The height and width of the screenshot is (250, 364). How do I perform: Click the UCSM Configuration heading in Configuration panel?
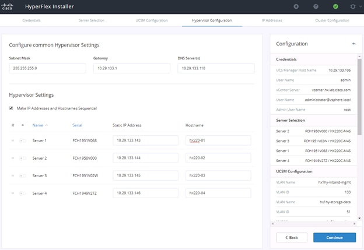click(294, 171)
